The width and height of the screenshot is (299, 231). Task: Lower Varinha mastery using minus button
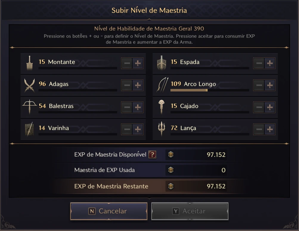(x=127, y=129)
